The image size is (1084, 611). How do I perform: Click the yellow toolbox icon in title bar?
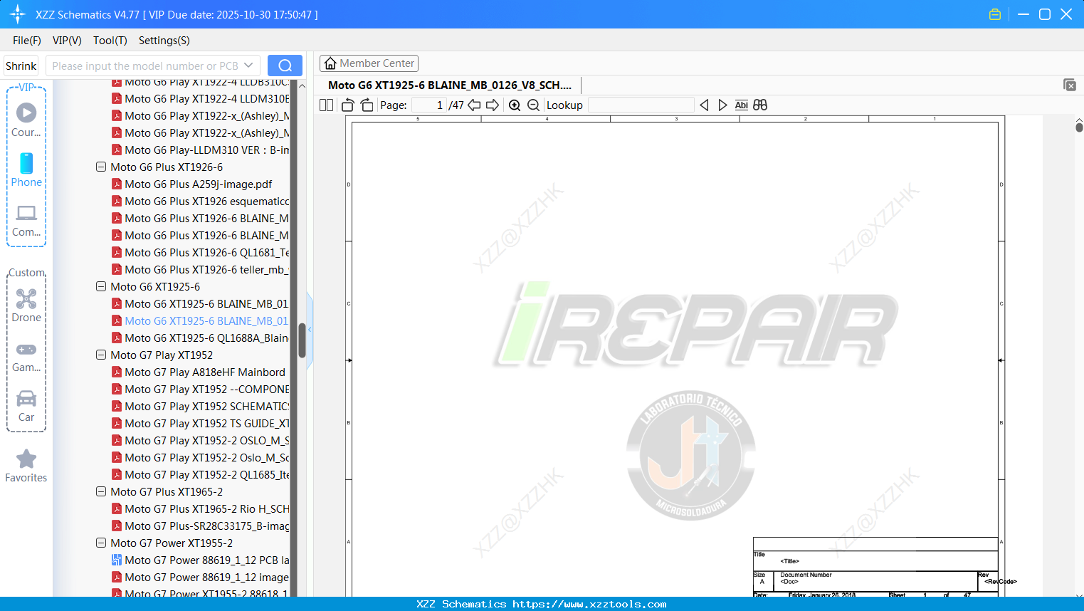pyautogui.click(x=995, y=14)
